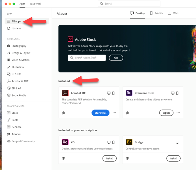Switch to the Web tab
The width and height of the screenshot is (196, 170).
click(x=173, y=13)
